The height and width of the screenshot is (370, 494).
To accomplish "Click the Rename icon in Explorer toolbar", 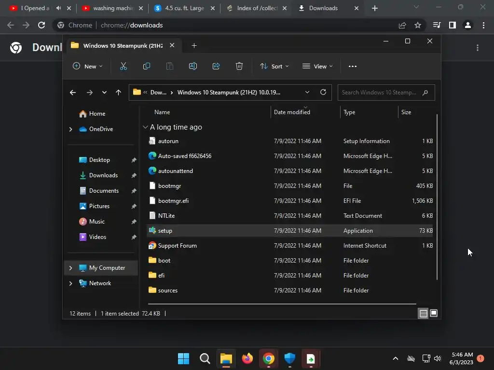I will point(193,66).
